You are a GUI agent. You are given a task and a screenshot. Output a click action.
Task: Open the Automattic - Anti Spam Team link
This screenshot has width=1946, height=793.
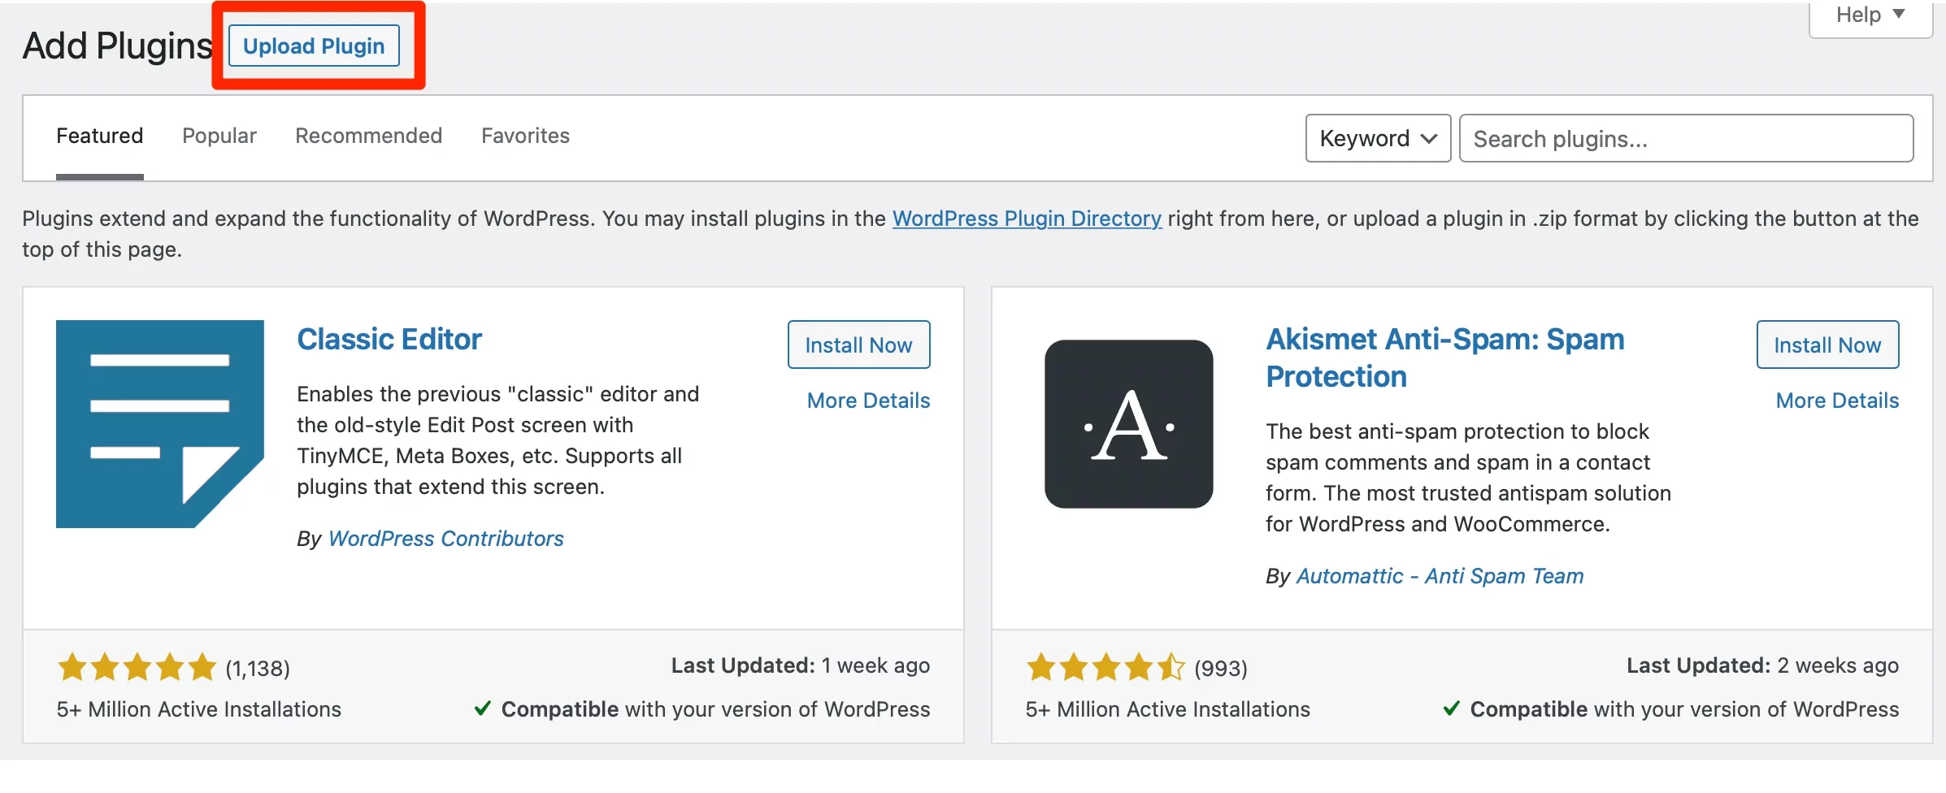tap(1440, 576)
